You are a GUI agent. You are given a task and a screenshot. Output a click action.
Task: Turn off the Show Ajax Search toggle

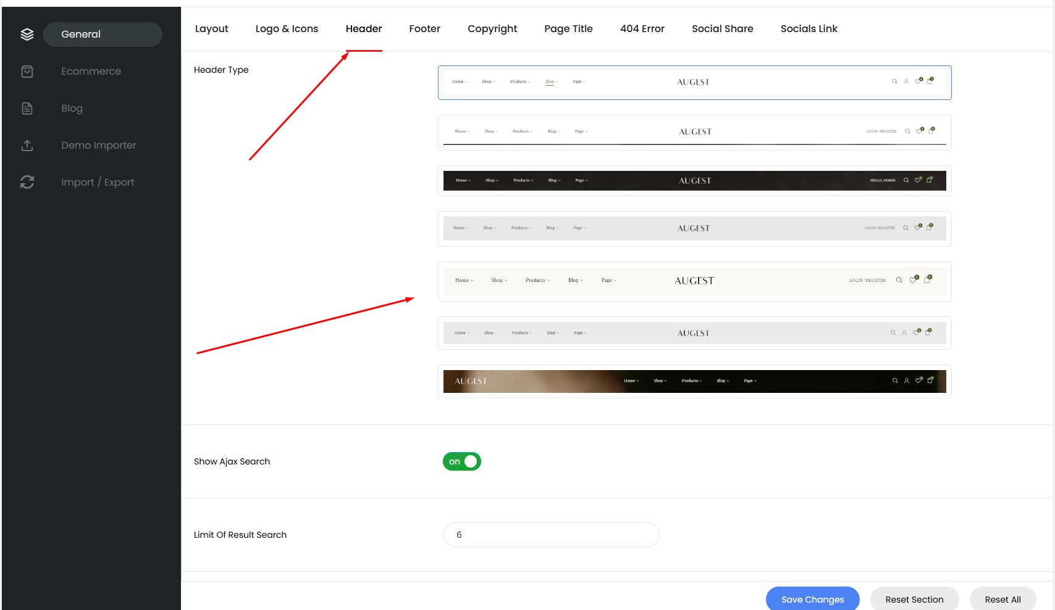click(461, 461)
